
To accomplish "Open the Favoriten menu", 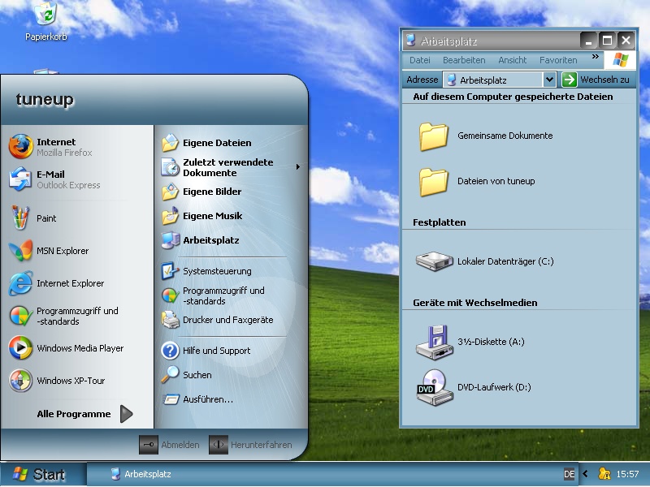I will pyautogui.click(x=558, y=60).
